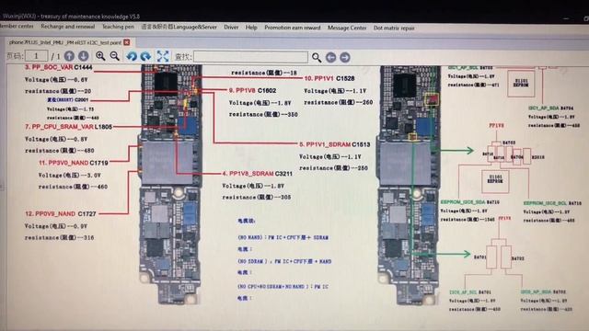Select the PP3V0_NAND C1719 label

pos(74,163)
